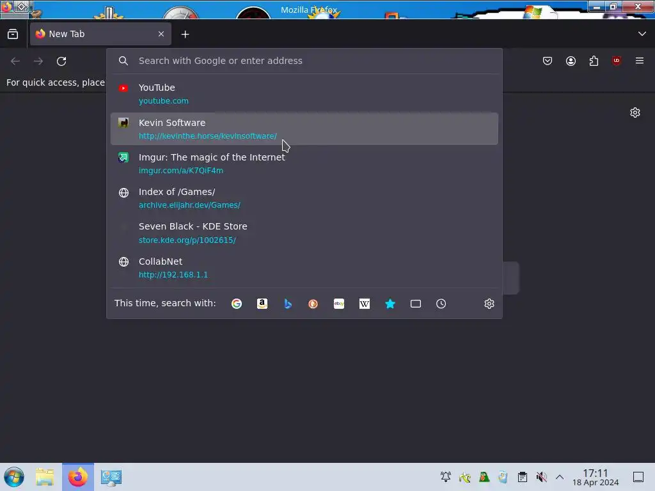Open the Firefox View tab list button
655x491 pixels.
pos(13,35)
